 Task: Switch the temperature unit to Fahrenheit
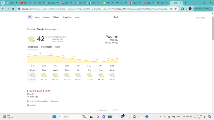click(x=50, y=37)
